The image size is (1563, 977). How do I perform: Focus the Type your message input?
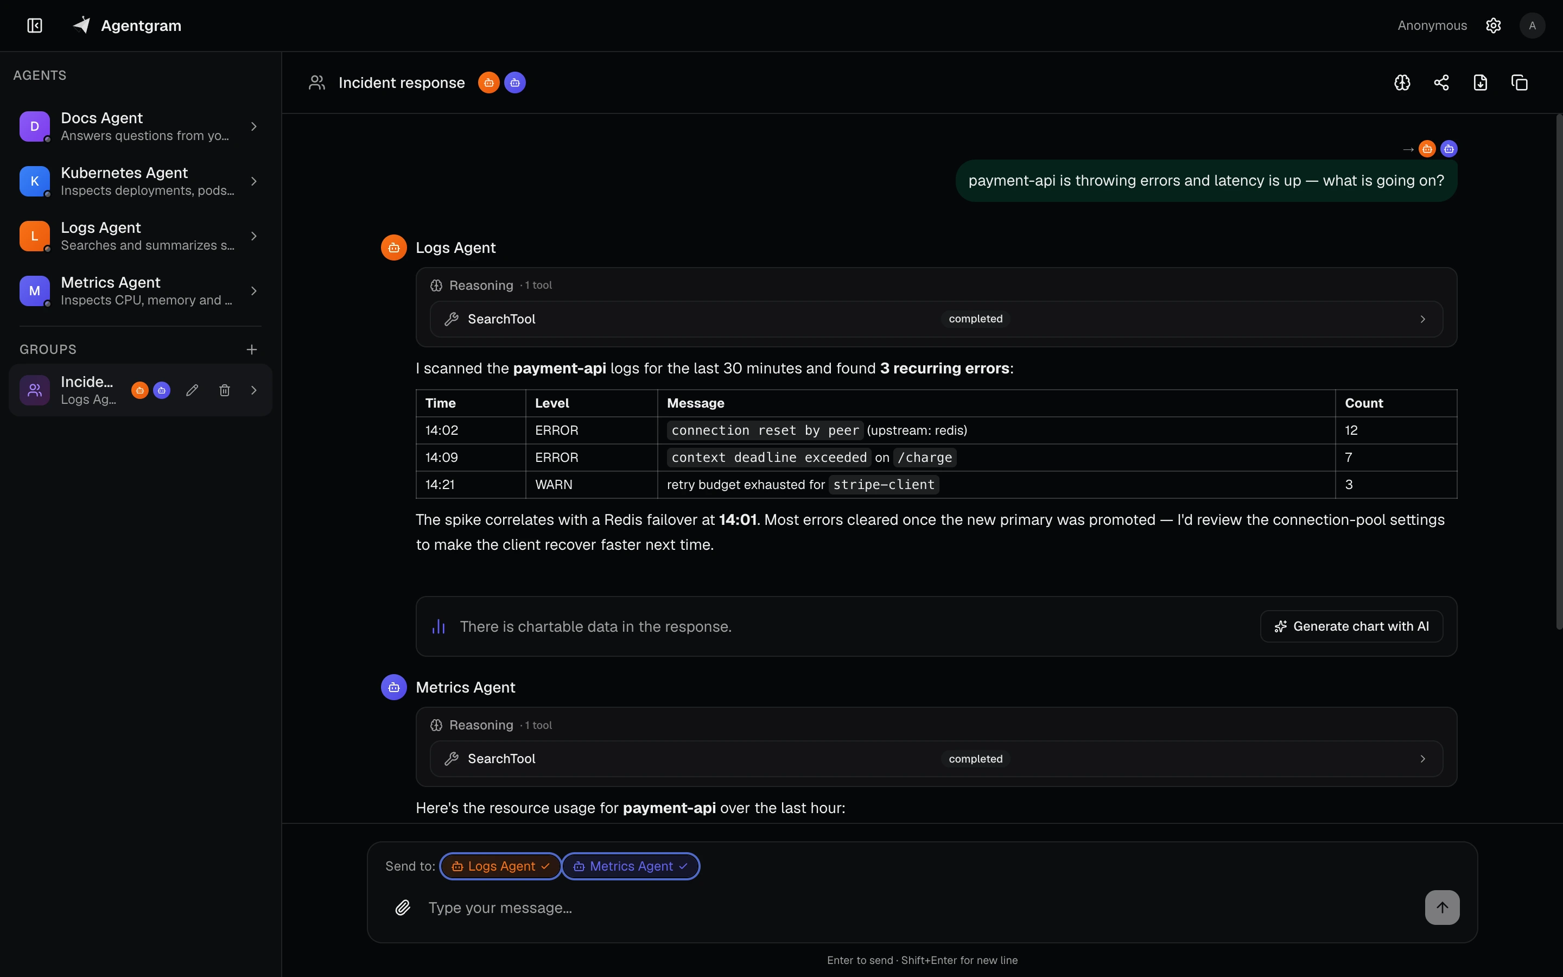tap(920, 908)
